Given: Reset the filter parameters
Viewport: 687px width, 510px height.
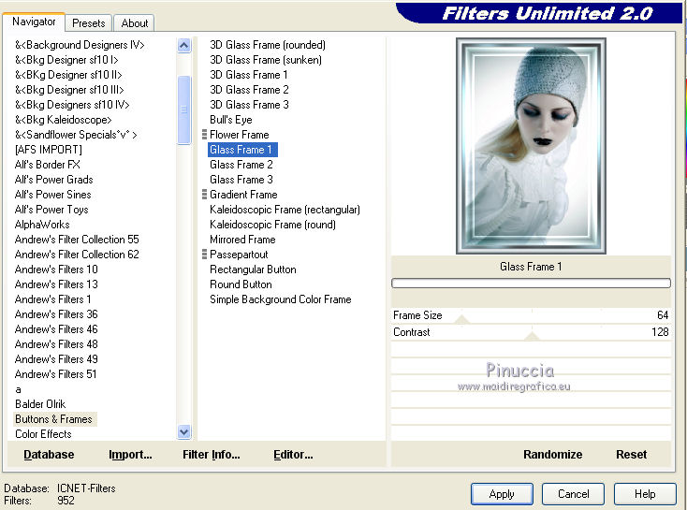Looking at the screenshot, I should [x=631, y=455].
